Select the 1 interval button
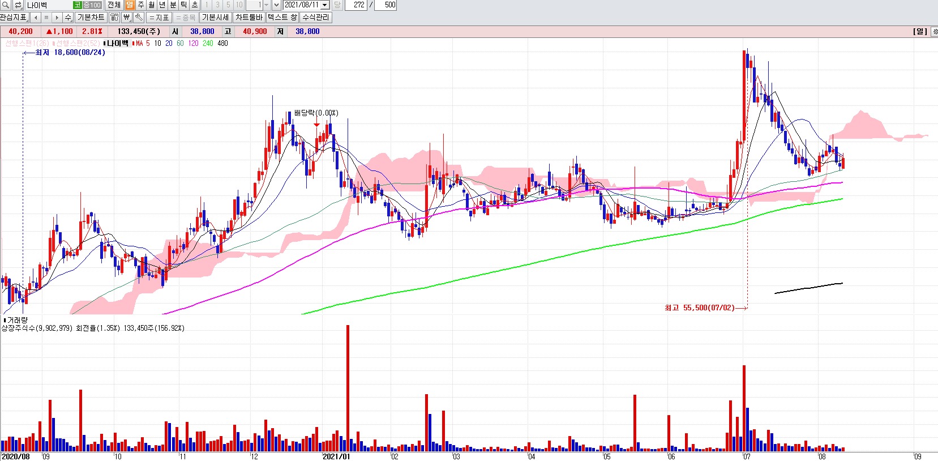This screenshot has width=938, height=461. pyautogui.click(x=207, y=5)
